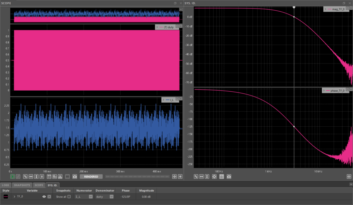
Task: Click the TF_0 style color swatch
Action: [6, 197]
